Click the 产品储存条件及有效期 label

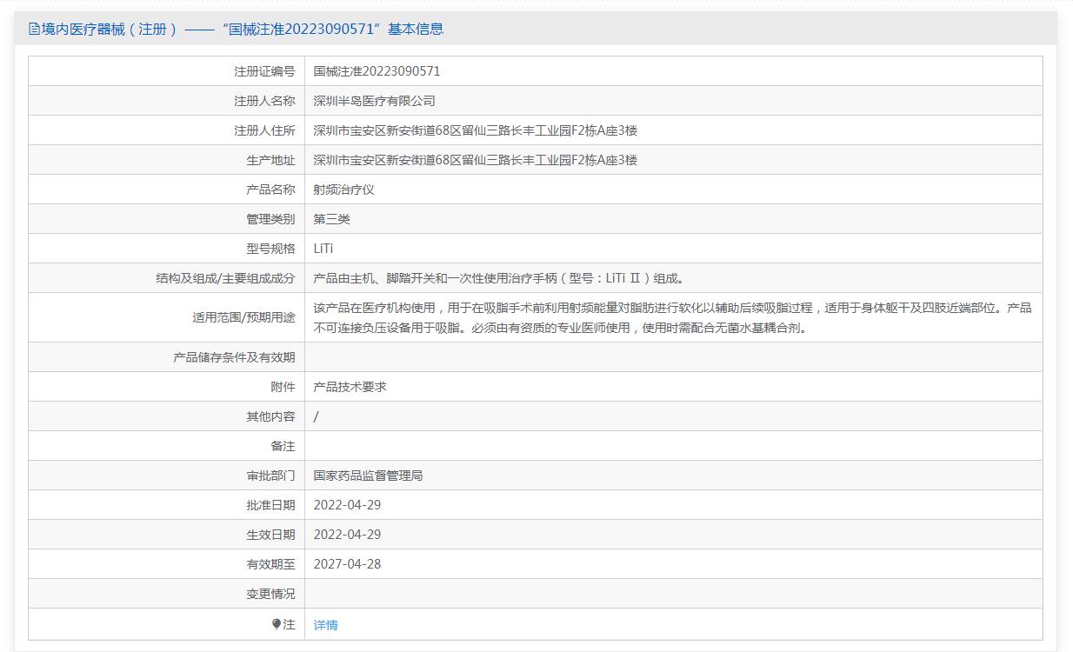(234, 357)
